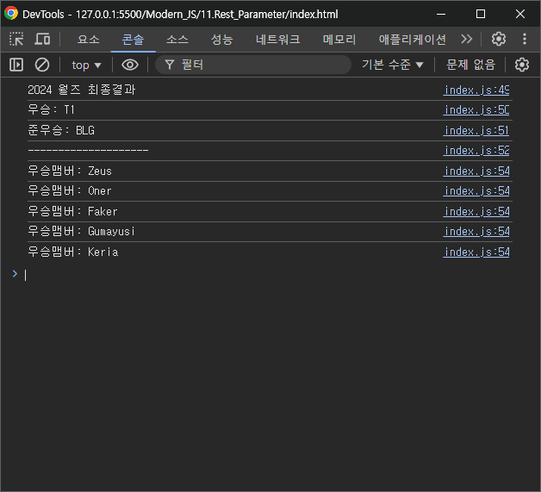Select the log text 우승맴버: Zeus
541x492 pixels.
tap(70, 171)
